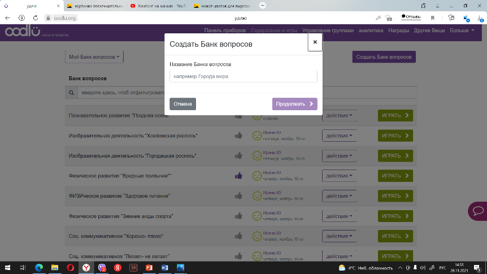Viewport: 487px width, 274px height.
Task: Open the Больше navigation menu
Action: tap(462, 31)
